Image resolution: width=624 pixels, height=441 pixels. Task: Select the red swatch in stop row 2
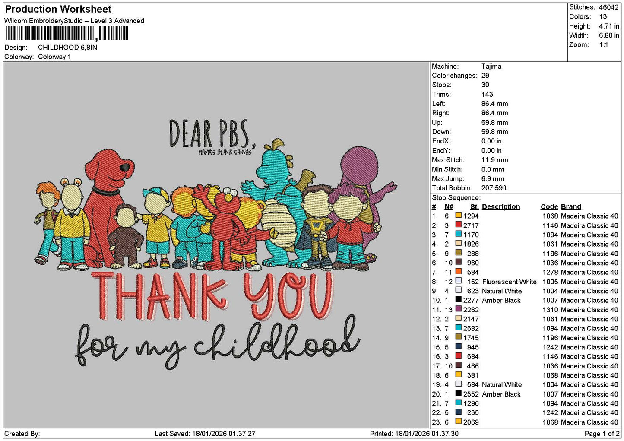click(x=458, y=225)
